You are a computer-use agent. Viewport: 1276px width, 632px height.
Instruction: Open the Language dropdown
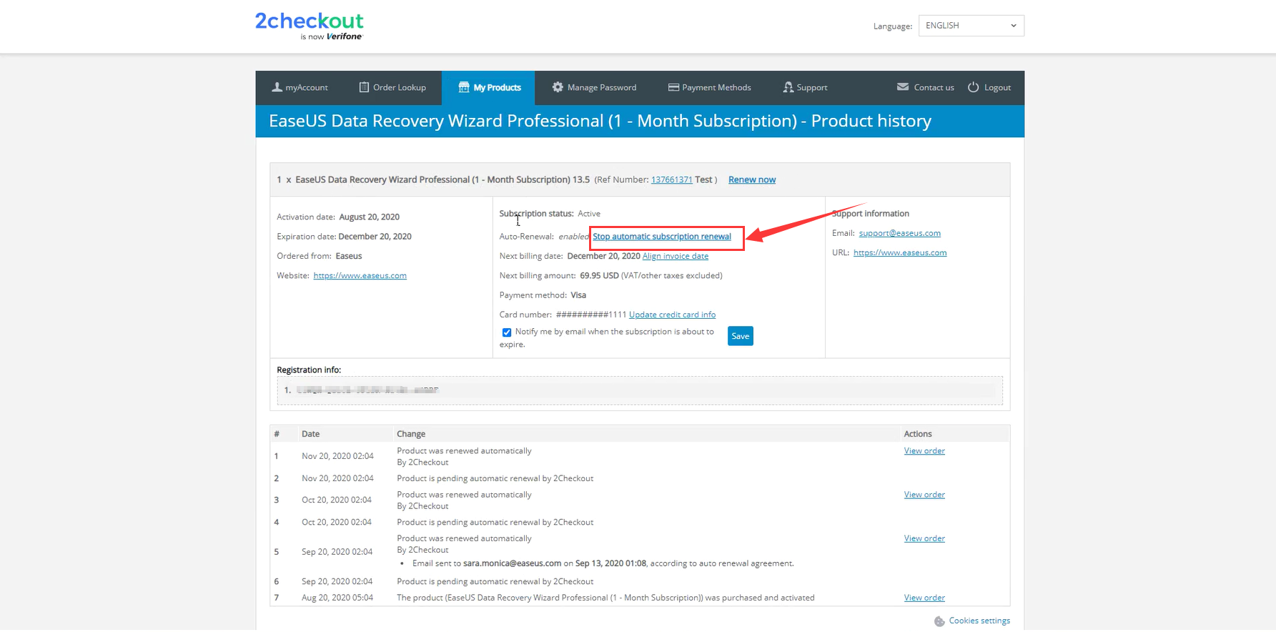pyautogui.click(x=971, y=26)
